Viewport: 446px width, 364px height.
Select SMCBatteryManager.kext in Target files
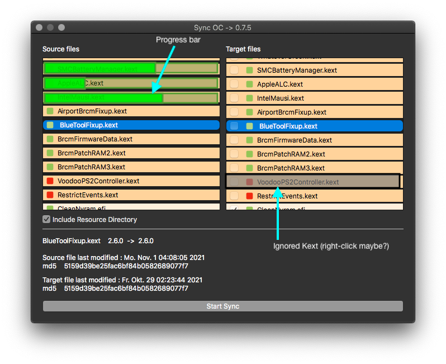tap(315, 70)
